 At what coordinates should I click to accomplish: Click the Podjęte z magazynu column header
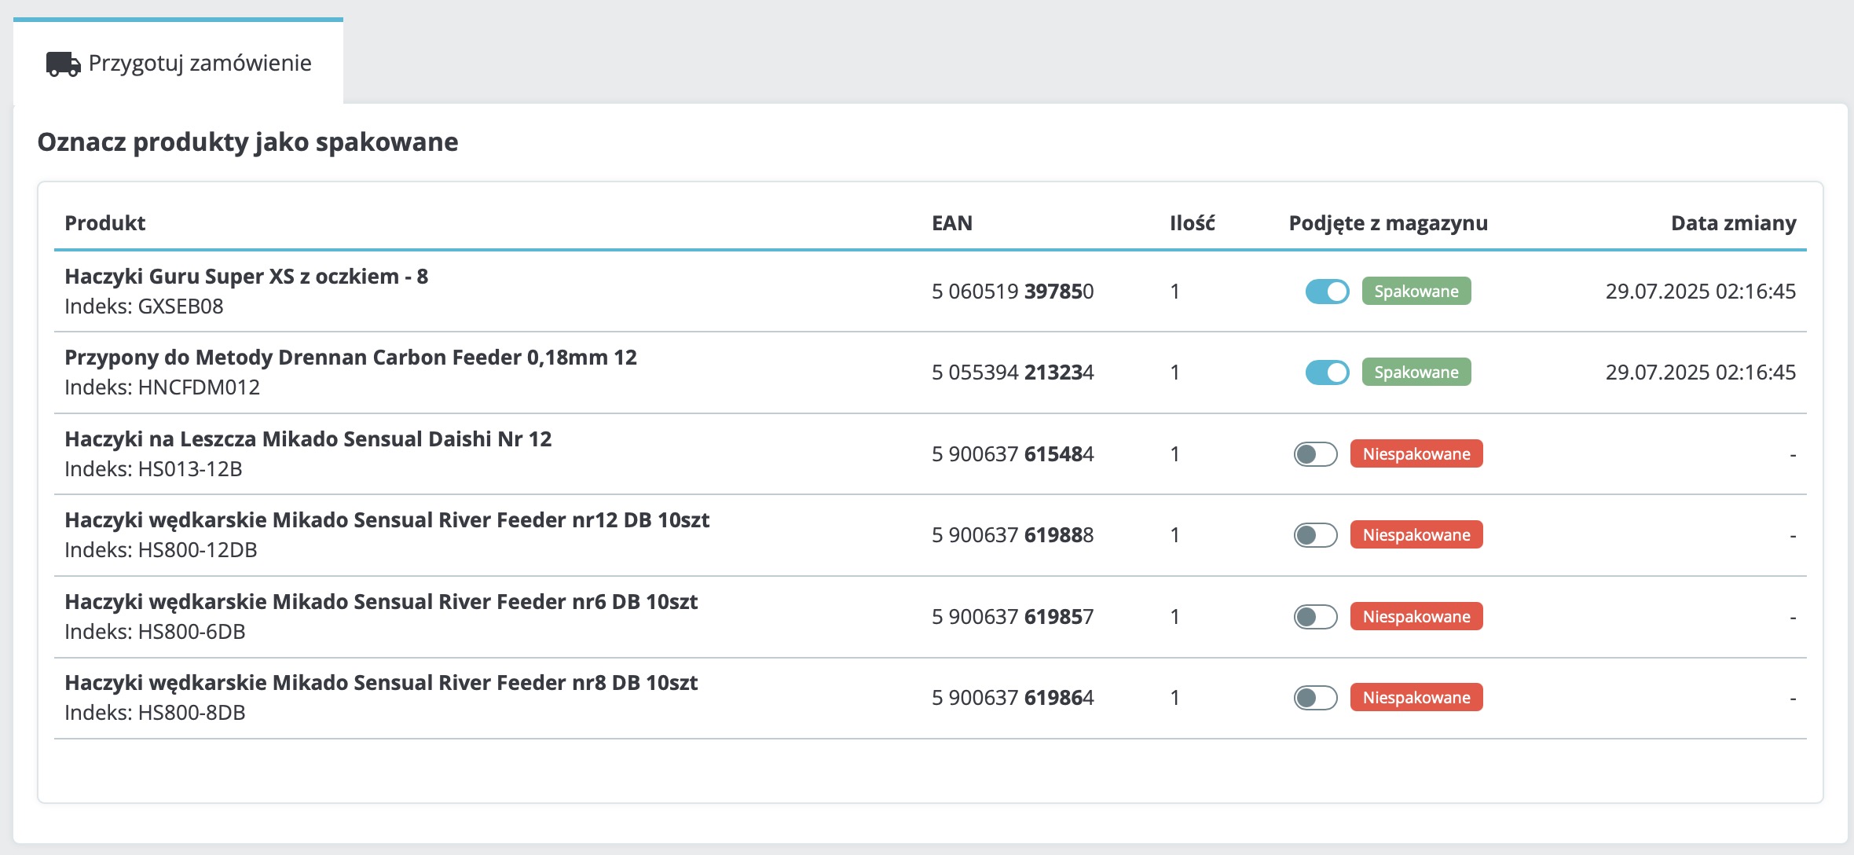1388,223
